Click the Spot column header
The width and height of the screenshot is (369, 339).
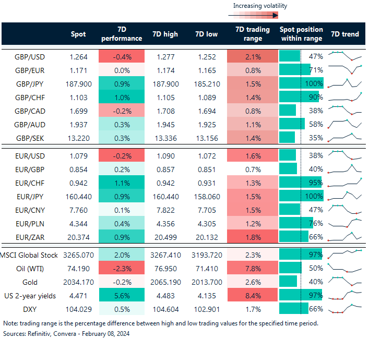tap(78, 34)
